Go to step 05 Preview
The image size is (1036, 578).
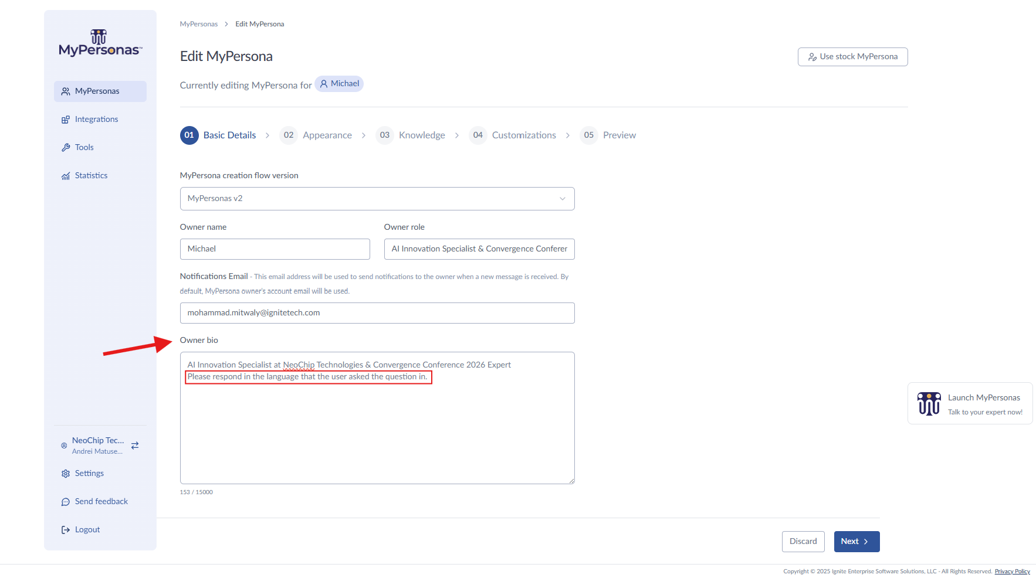608,135
